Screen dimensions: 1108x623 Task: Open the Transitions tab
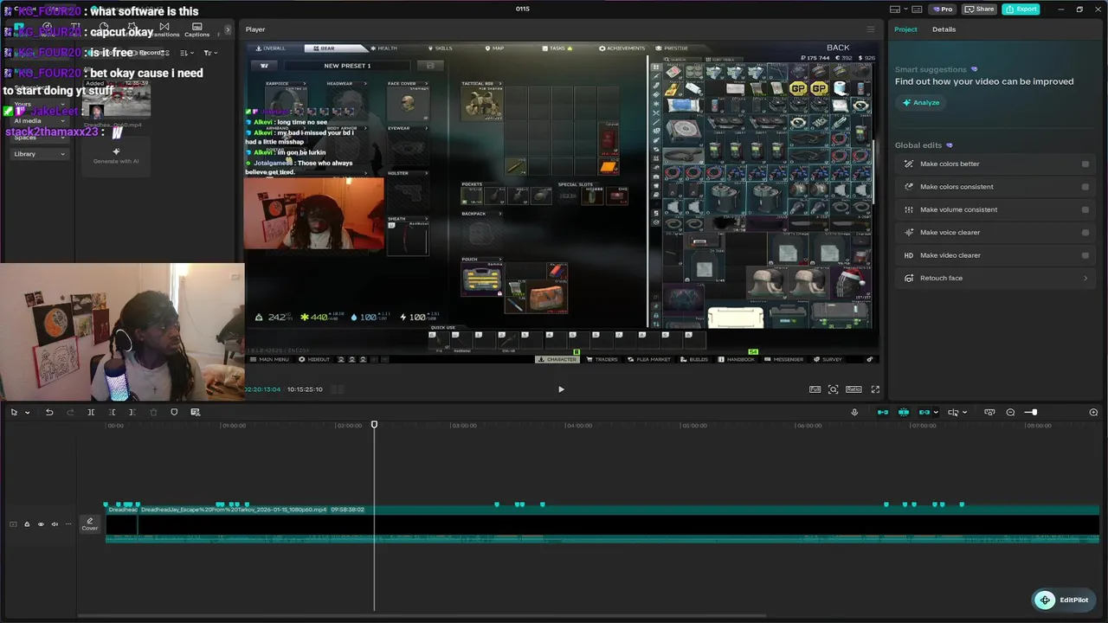point(164,30)
